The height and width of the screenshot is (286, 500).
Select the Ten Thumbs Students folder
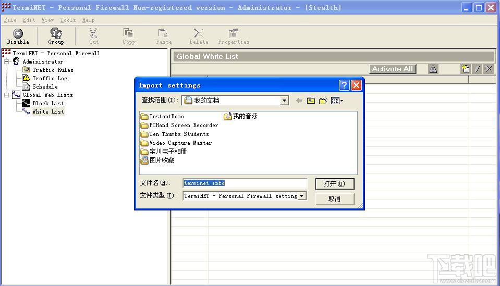point(175,134)
